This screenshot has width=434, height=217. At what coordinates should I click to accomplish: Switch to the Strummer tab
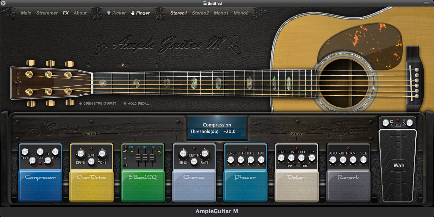(47, 13)
